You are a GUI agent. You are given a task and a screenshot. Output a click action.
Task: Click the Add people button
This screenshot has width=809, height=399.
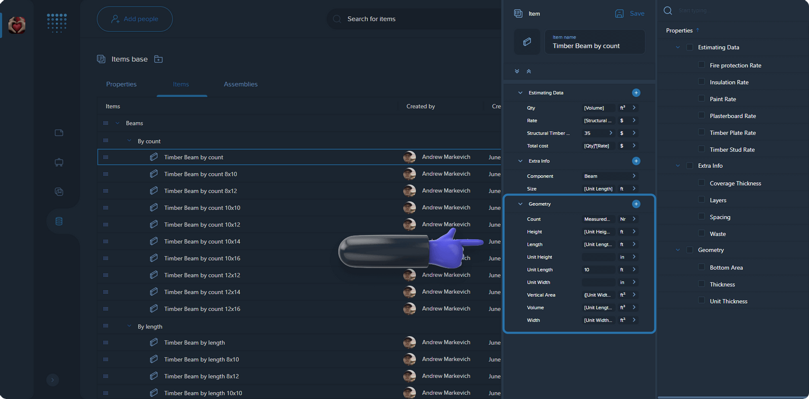(134, 19)
